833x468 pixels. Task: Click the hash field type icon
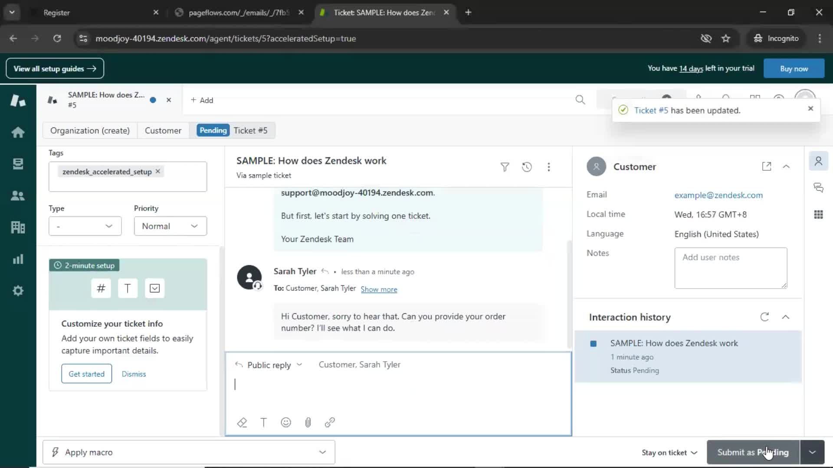click(101, 288)
